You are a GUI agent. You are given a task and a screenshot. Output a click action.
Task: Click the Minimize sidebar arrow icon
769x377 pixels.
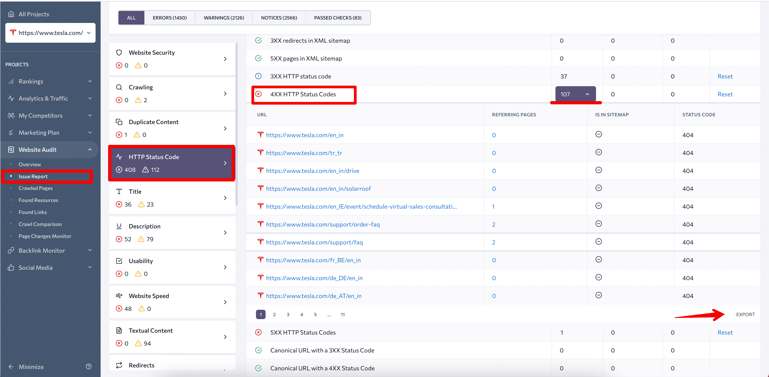(11, 367)
